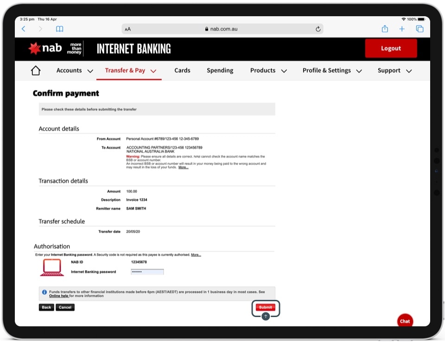The width and height of the screenshot is (445, 343).
Task: Click the NAB star logo
Action: pos(35,48)
